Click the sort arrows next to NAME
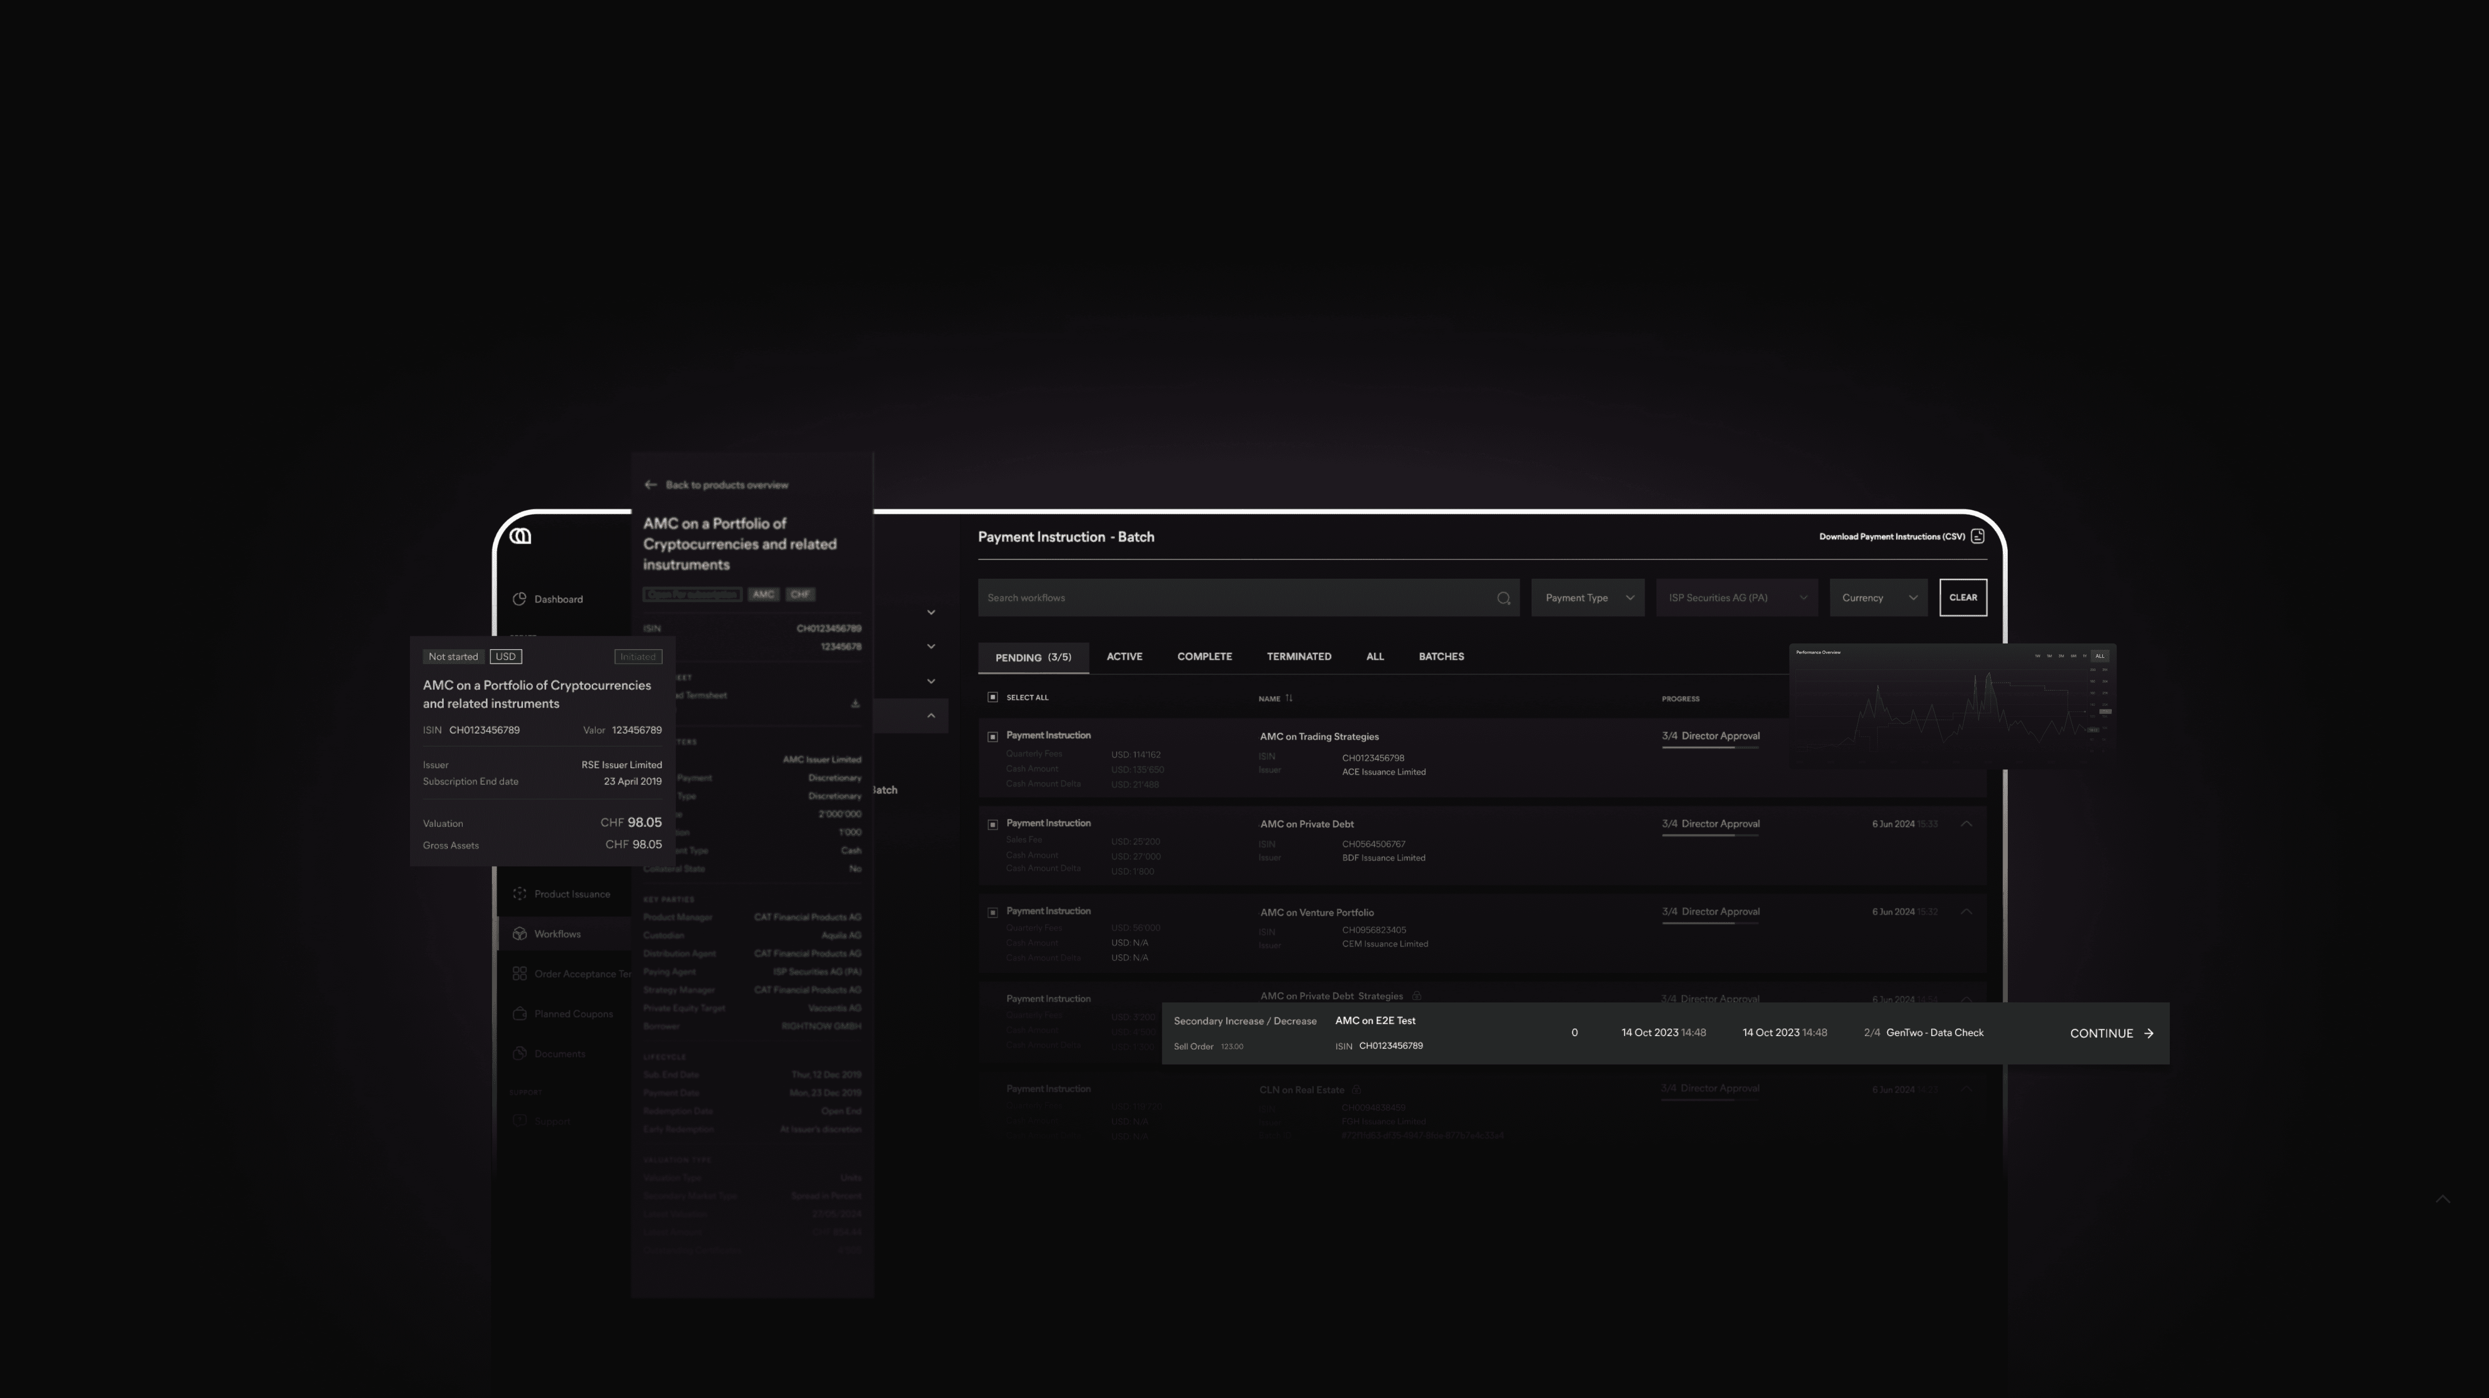 pyautogui.click(x=1289, y=698)
